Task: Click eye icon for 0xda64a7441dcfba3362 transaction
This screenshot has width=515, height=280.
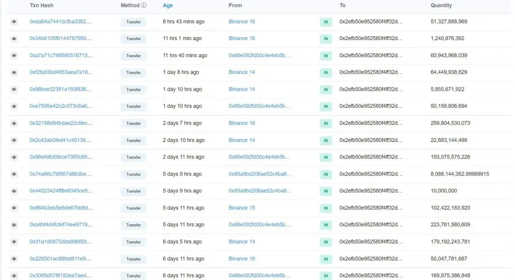Action: (14, 22)
